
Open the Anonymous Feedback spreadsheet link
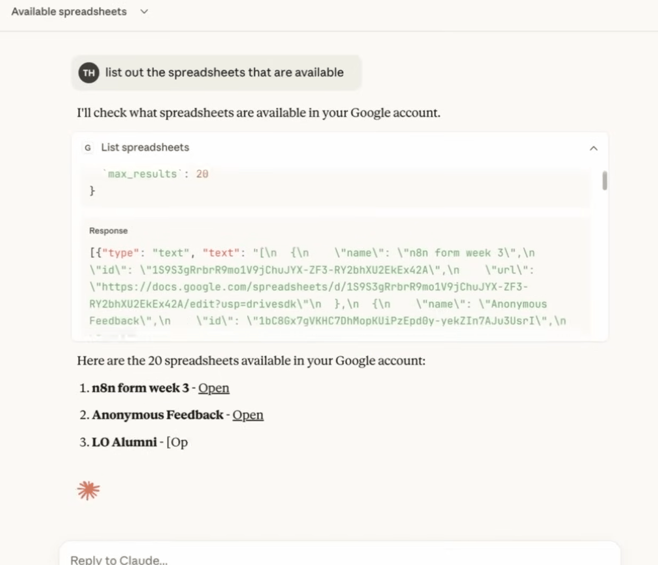click(x=248, y=415)
